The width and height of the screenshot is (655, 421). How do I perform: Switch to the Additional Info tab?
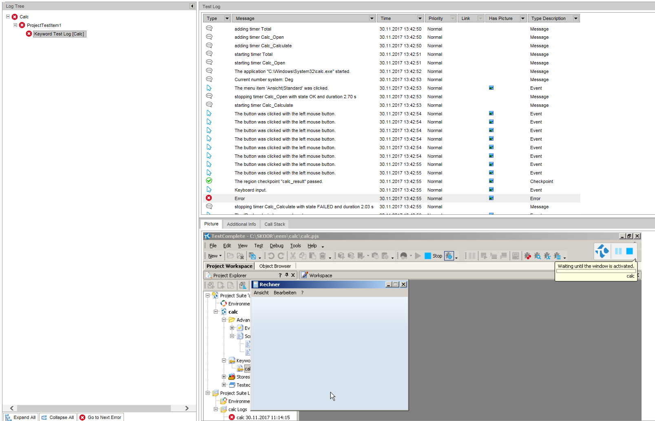click(x=241, y=224)
